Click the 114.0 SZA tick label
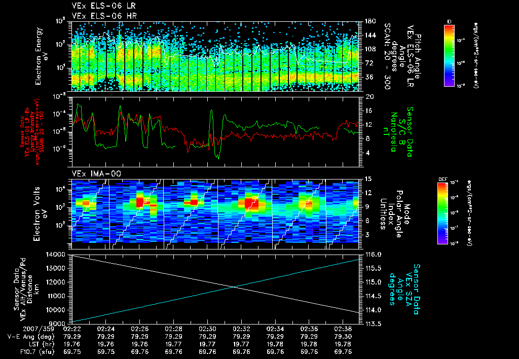The width and height of the screenshot is (519, 359). (x=373, y=310)
